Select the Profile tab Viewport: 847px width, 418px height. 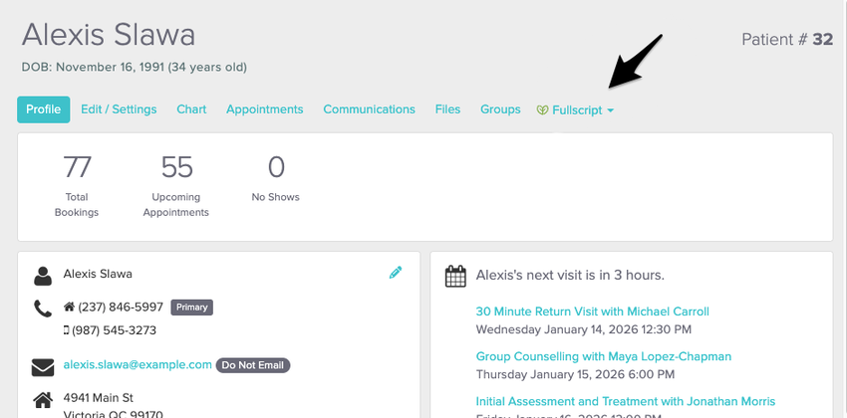coord(43,109)
